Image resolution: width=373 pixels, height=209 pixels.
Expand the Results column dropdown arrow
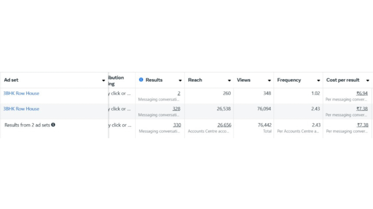coord(180,81)
